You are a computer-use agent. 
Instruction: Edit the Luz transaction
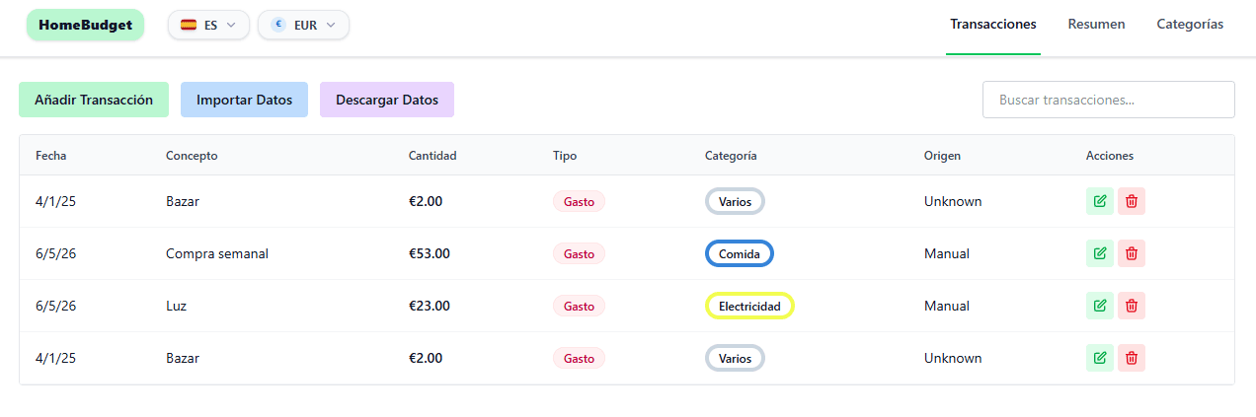pos(1100,306)
